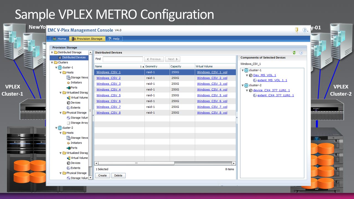Viewport: 354px width, 199px height.
Task: Sort by the Capacity column header
Action: [x=182, y=66]
